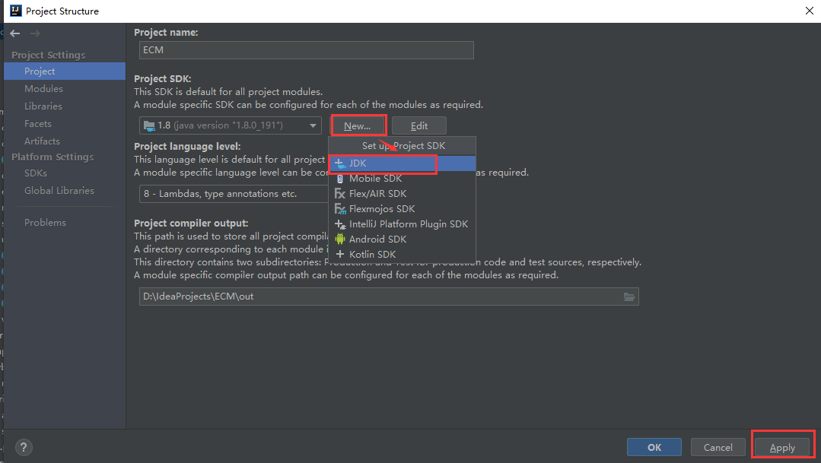Click IntelliJ Platform Plugin SDK icon
Image resolution: width=821 pixels, height=463 pixels.
pyautogui.click(x=340, y=224)
